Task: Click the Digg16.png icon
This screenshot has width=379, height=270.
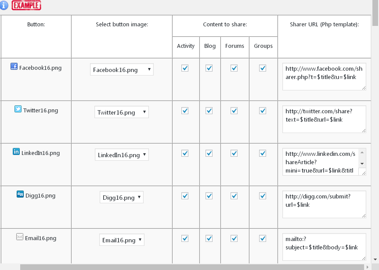Action: point(20,194)
